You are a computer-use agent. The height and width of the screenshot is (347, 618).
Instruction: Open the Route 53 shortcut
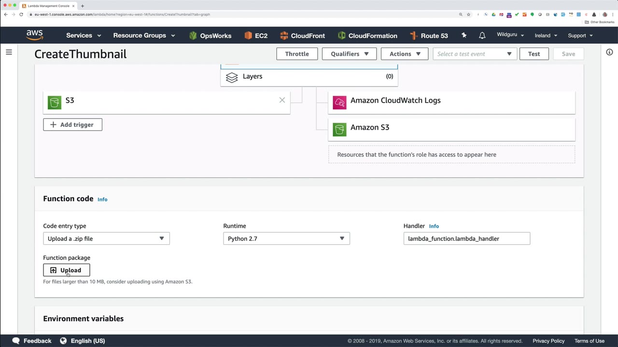pyautogui.click(x=429, y=36)
